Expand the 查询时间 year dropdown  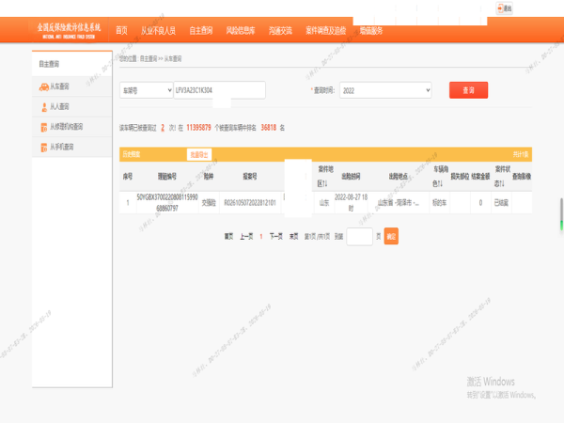coord(385,90)
